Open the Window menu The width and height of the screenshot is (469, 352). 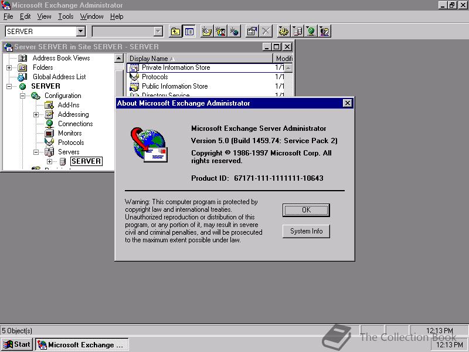point(91,16)
